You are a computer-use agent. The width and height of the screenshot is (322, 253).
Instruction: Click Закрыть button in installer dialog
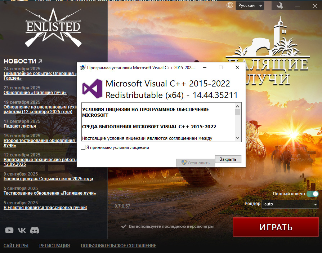click(228, 159)
